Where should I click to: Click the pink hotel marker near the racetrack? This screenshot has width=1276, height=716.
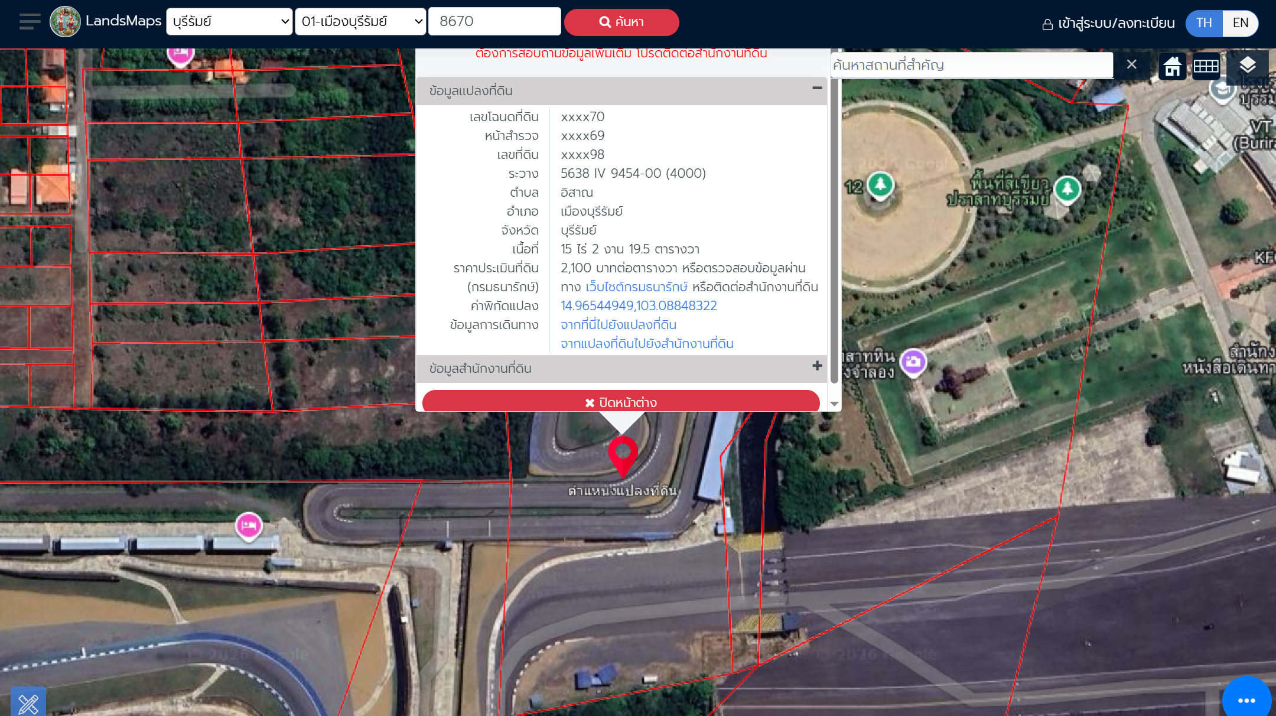(x=249, y=525)
